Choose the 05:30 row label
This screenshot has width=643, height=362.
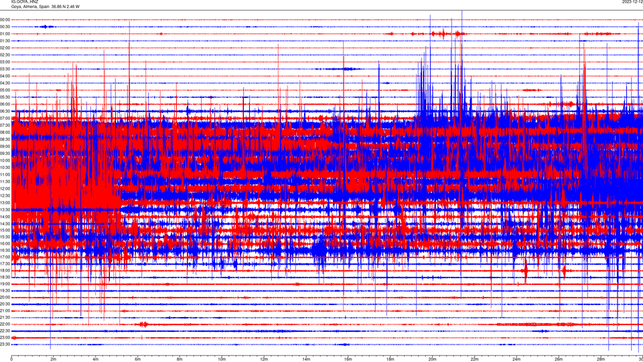5,97
